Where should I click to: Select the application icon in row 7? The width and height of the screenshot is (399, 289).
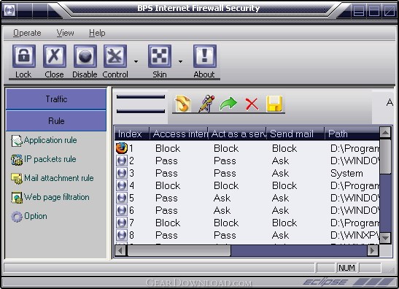[x=122, y=223]
